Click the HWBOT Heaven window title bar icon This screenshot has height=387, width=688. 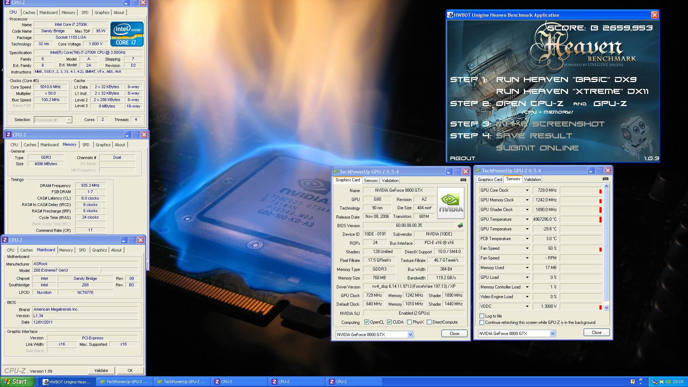(x=450, y=15)
